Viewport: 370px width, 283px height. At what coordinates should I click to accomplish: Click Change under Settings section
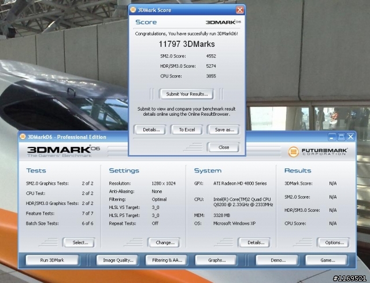click(165, 242)
